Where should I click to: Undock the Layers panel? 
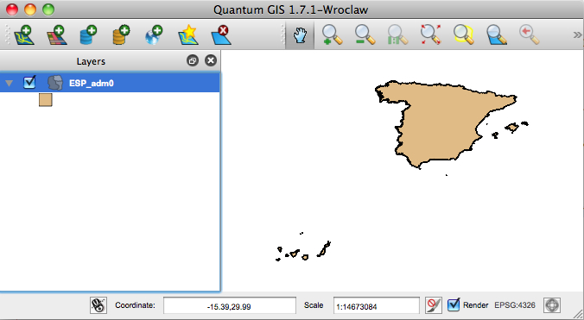(193, 60)
